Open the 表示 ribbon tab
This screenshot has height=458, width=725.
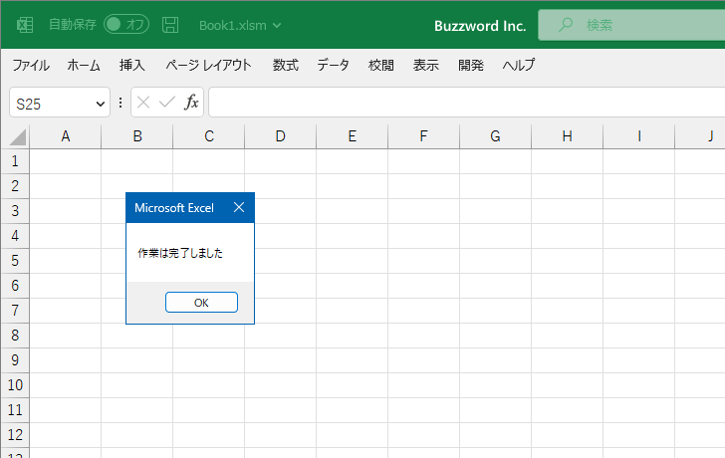pos(426,65)
